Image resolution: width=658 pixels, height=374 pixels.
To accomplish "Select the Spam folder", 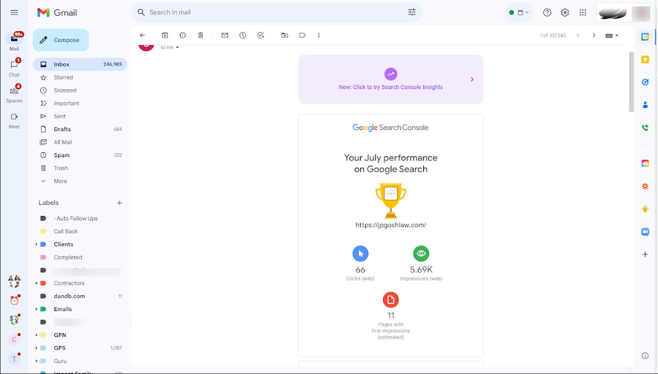I will coord(62,155).
